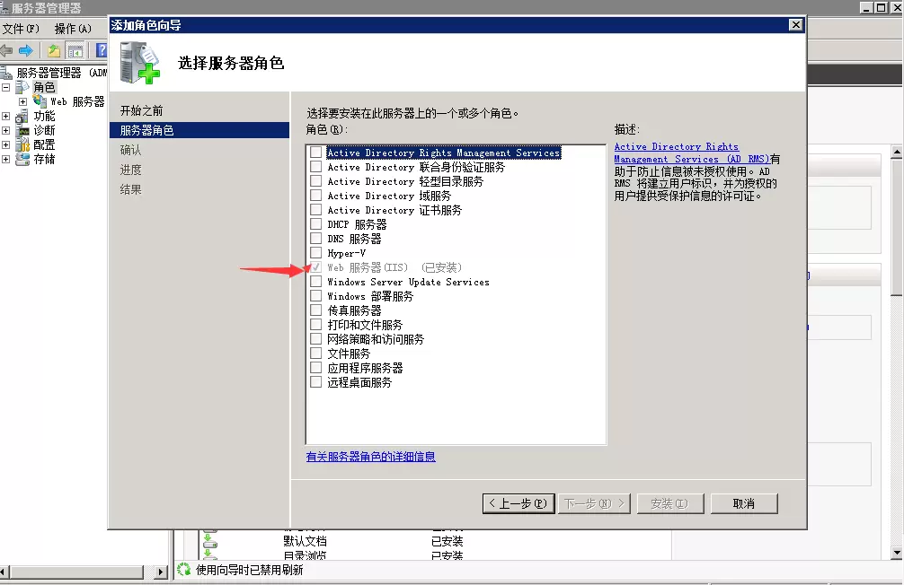Click the Web 服务器 globe icon
This screenshot has width=904, height=585.
click(38, 101)
